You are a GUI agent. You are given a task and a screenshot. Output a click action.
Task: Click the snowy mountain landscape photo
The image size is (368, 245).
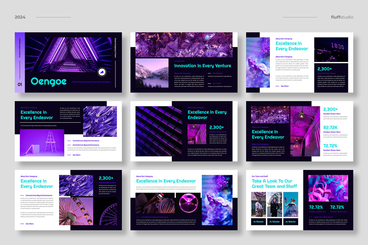pyautogui.click(x=152, y=73)
